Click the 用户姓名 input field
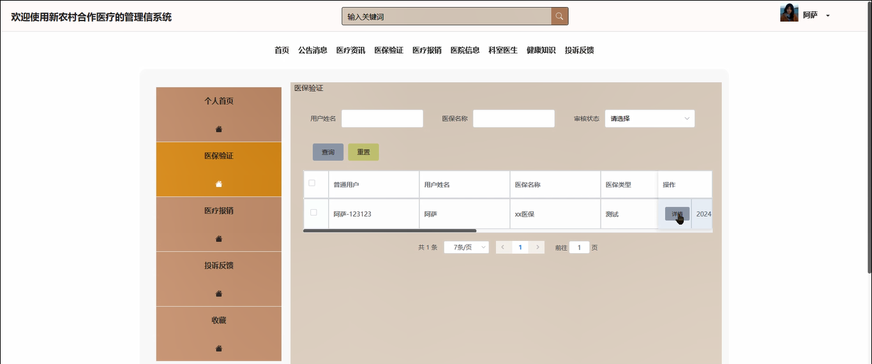 [x=382, y=119]
